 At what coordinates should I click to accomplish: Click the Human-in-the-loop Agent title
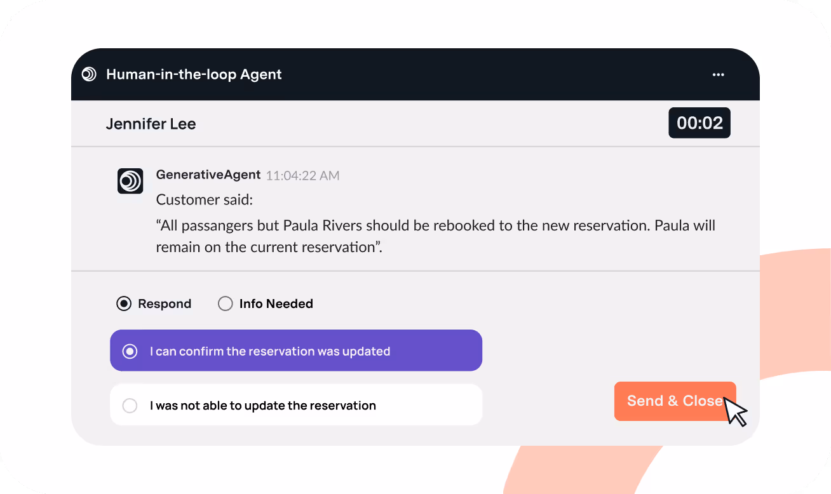point(194,74)
